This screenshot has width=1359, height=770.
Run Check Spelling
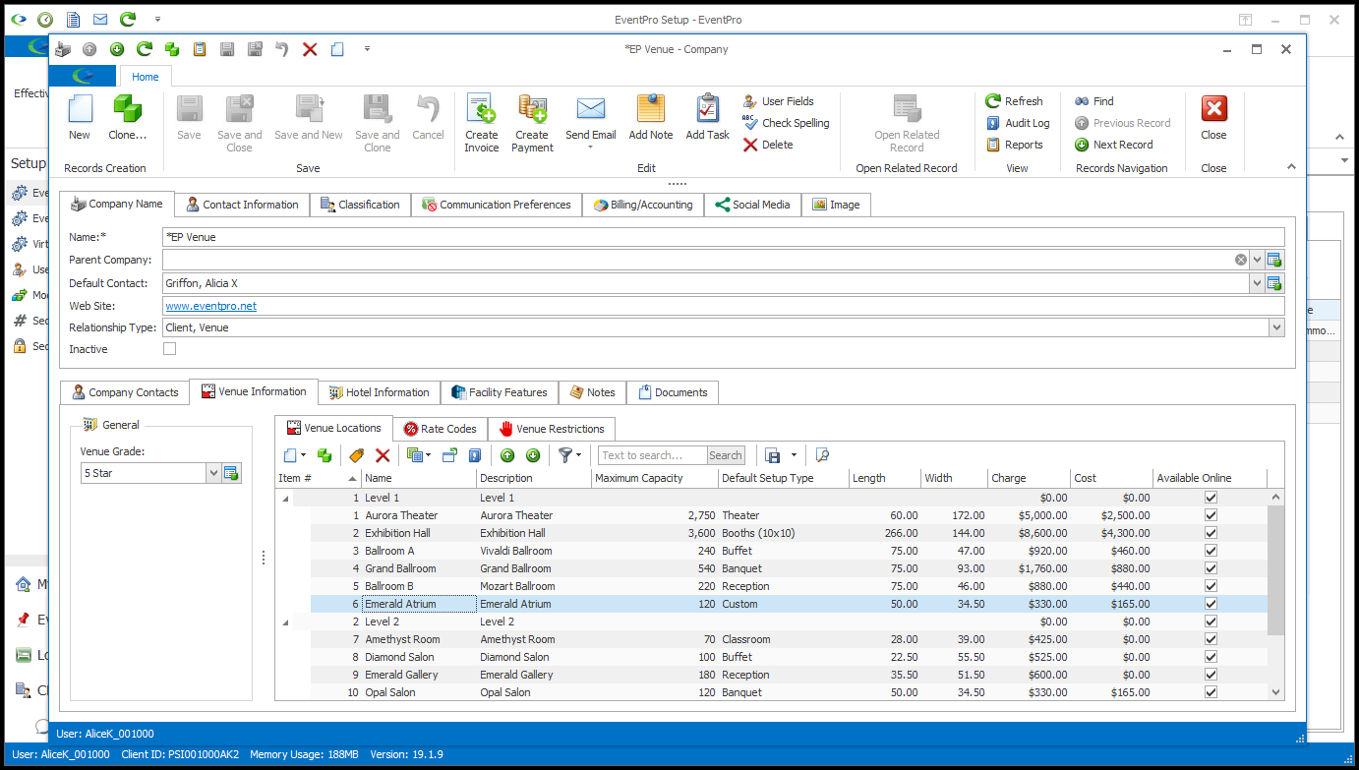coord(786,123)
